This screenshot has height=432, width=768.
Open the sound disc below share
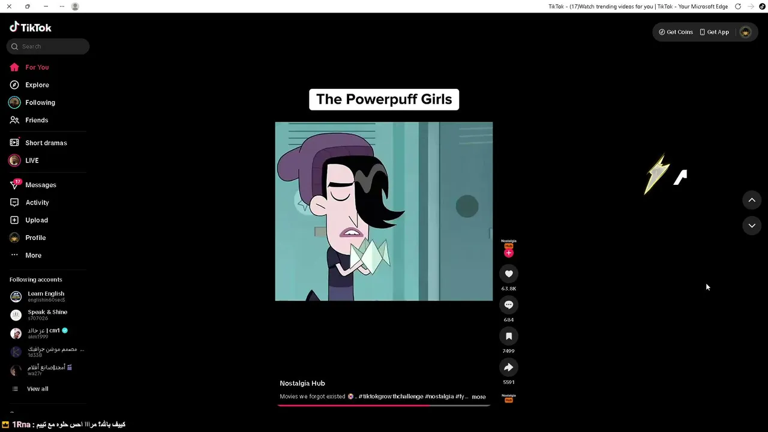pyautogui.click(x=509, y=398)
